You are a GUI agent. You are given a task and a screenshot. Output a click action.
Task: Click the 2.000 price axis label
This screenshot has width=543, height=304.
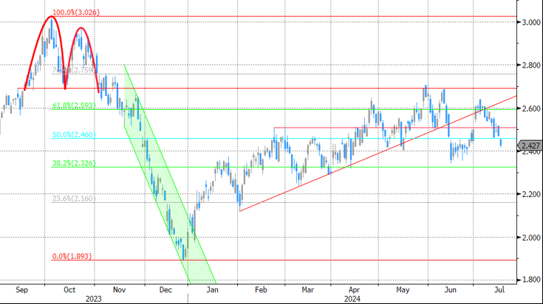click(530, 238)
